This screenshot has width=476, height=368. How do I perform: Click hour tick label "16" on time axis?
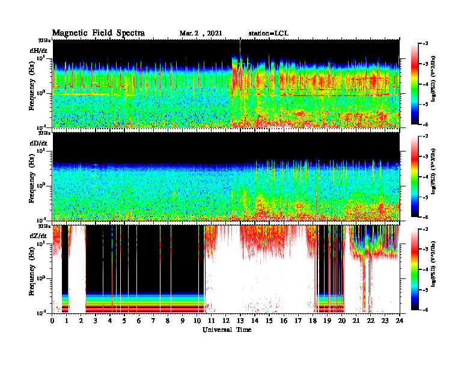[284, 320]
